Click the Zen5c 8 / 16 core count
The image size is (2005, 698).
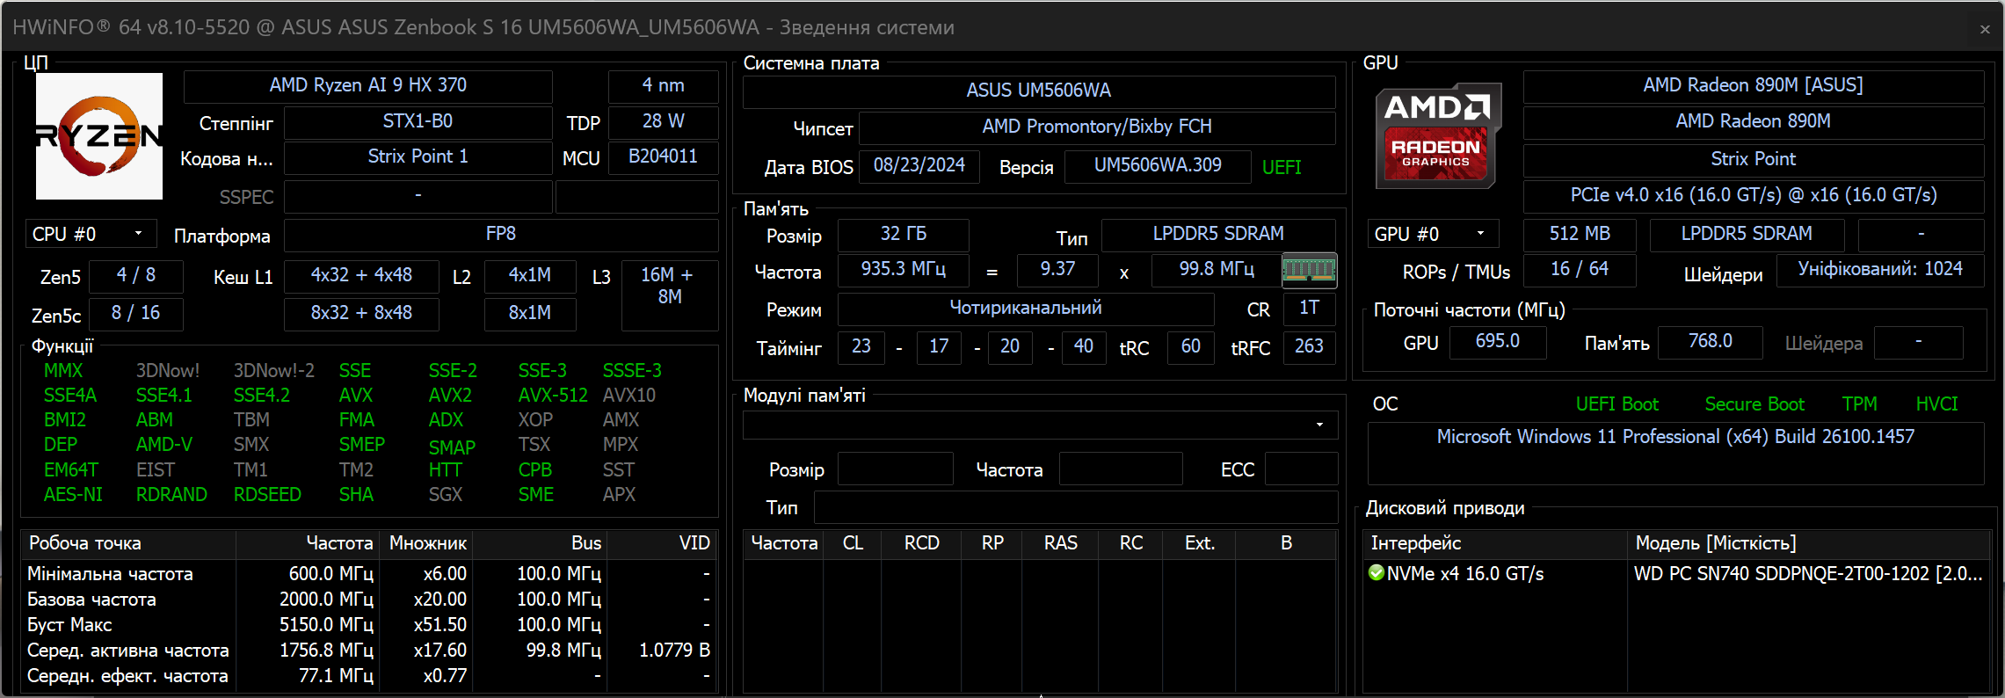click(136, 313)
